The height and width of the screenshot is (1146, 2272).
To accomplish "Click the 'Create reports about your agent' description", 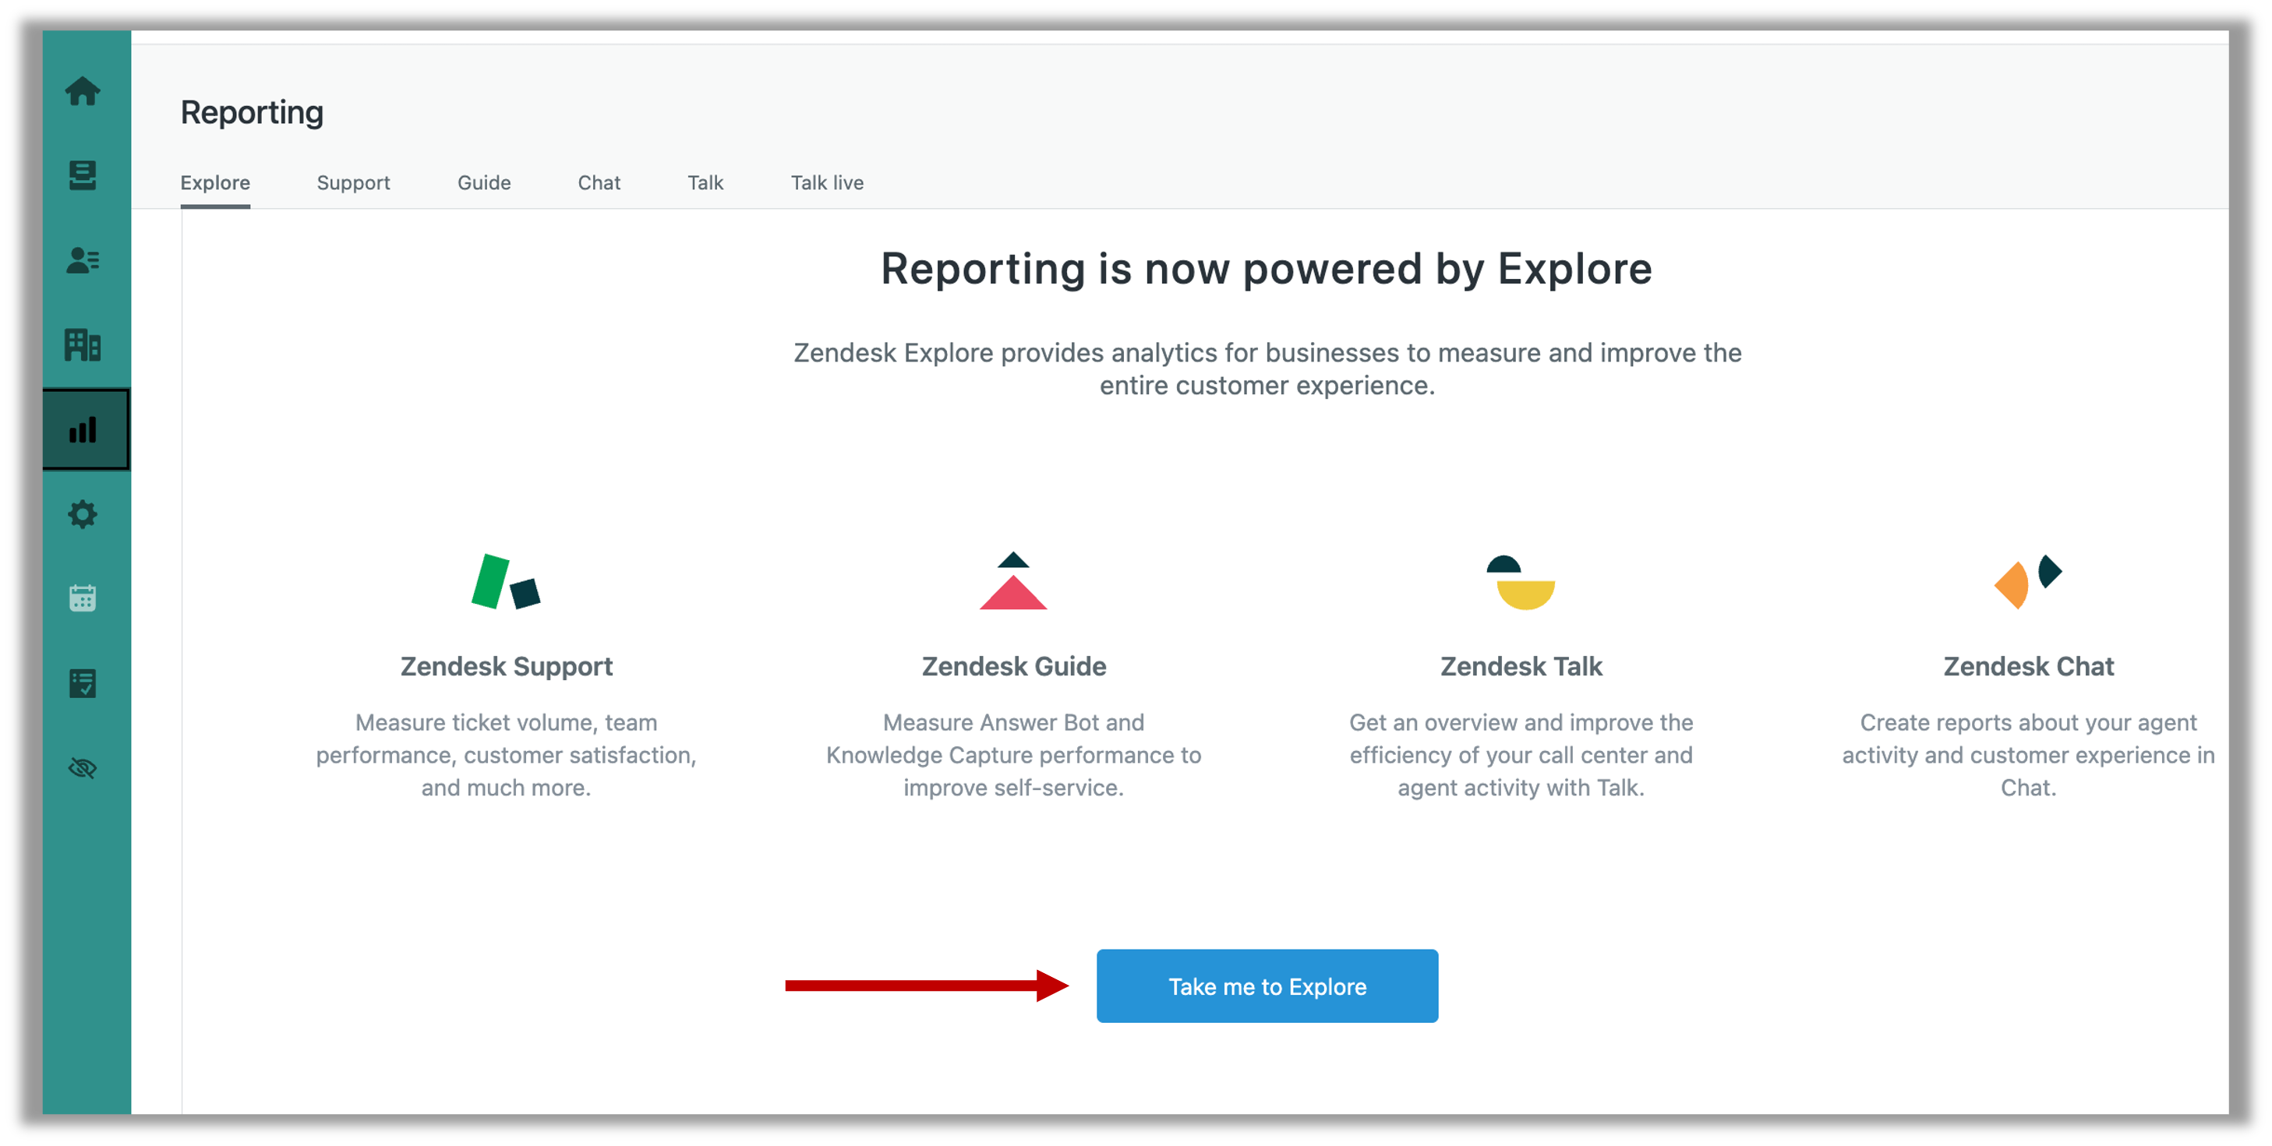I will [2029, 755].
